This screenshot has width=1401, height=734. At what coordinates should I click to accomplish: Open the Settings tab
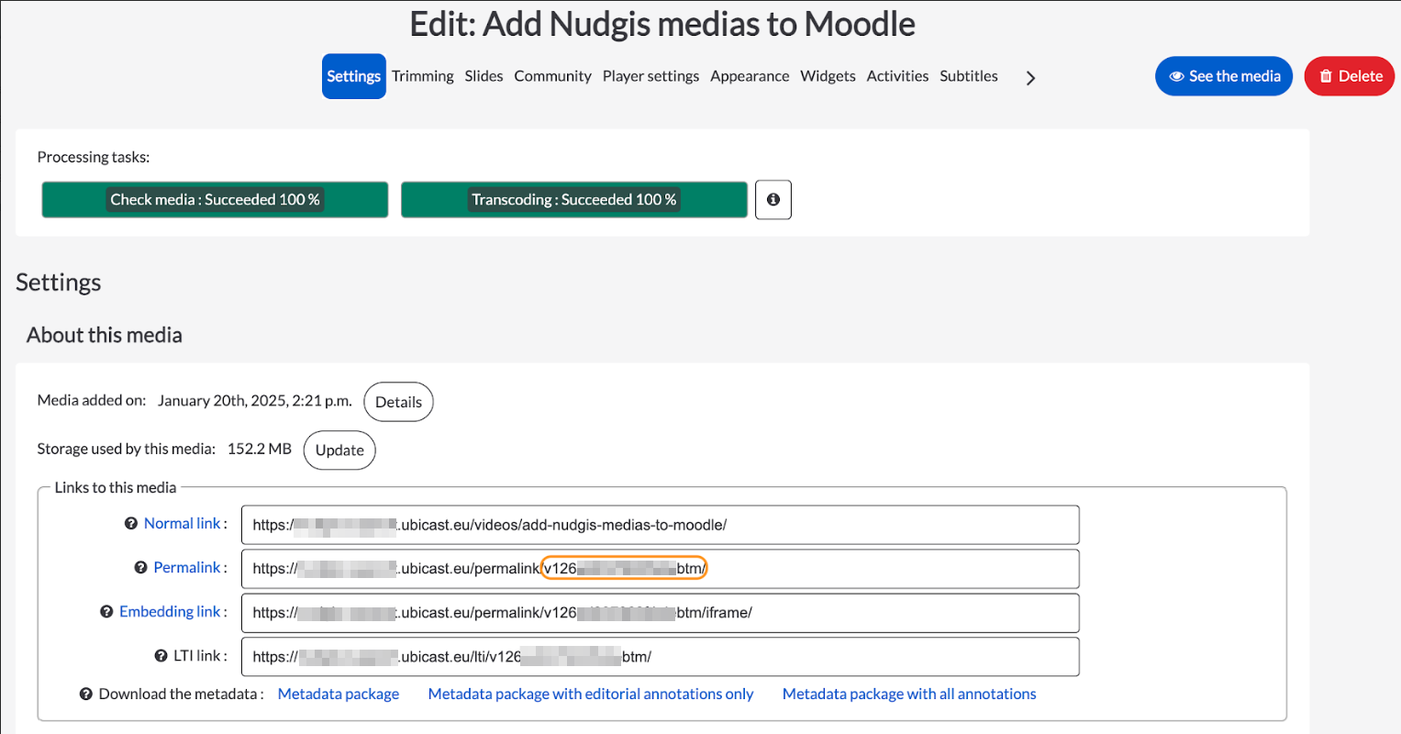[x=354, y=76]
